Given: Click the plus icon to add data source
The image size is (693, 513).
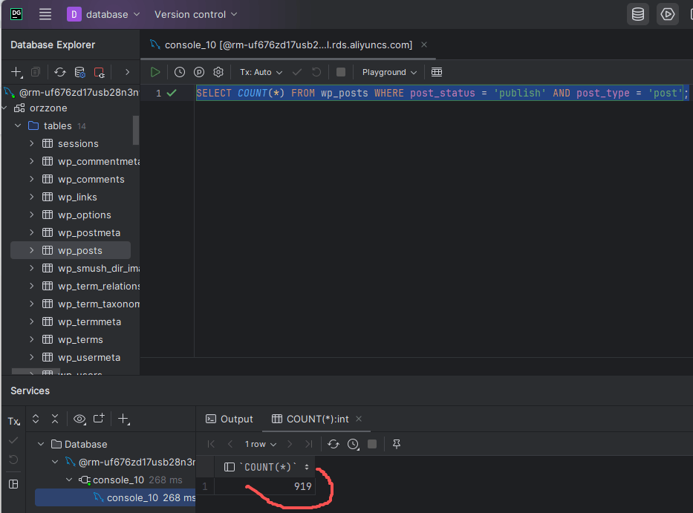Looking at the screenshot, I should tap(17, 72).
